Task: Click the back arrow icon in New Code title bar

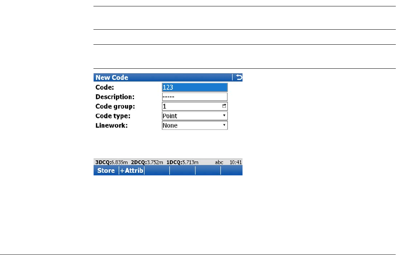Action: (239, 77)
